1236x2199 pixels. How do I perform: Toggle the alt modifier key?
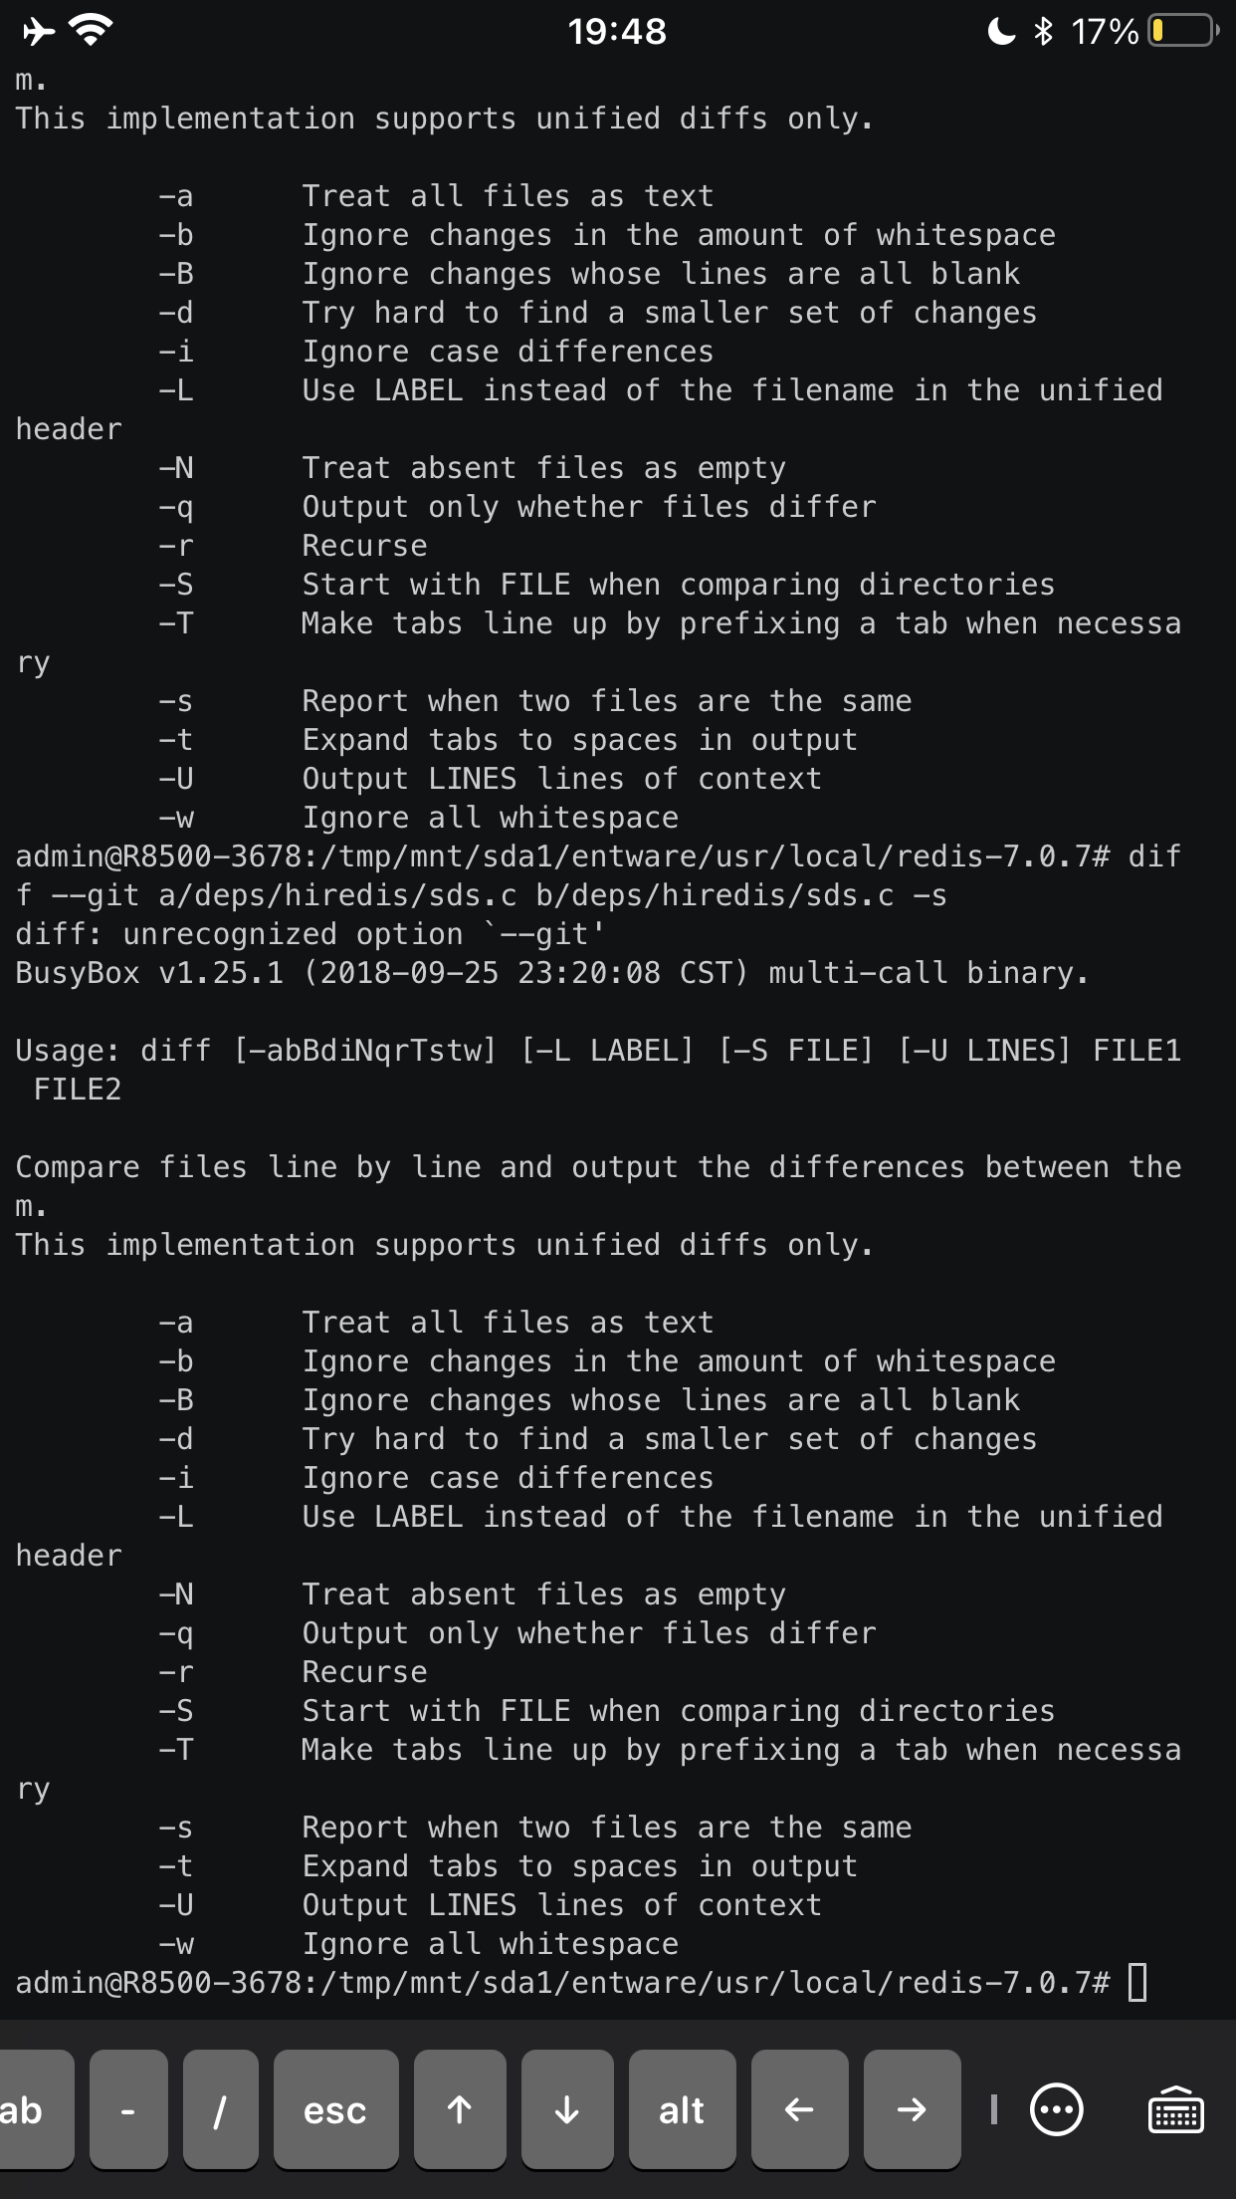click(682, 2109)
